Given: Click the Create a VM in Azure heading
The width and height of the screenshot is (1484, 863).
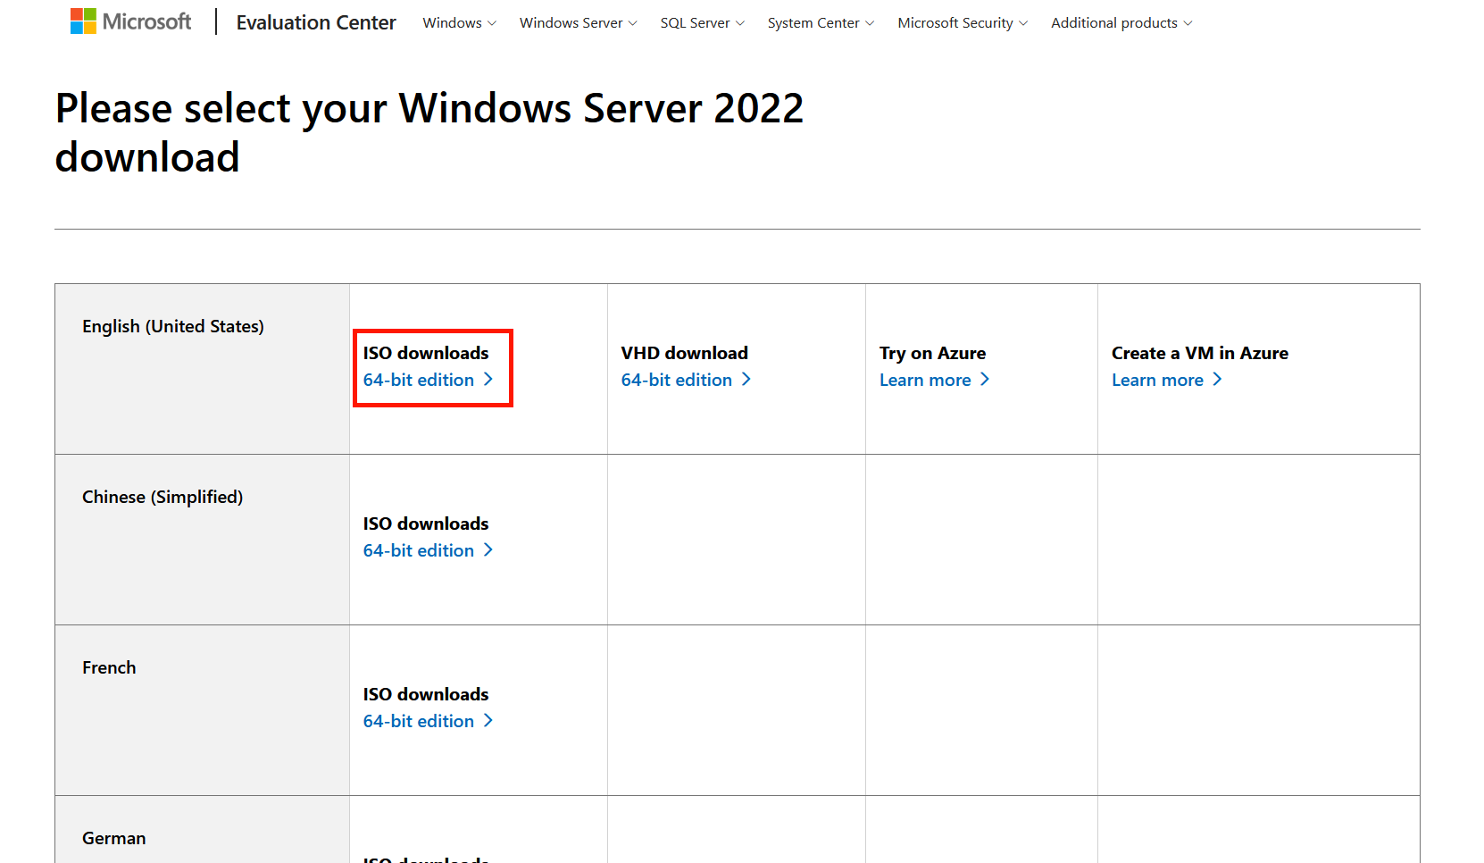Looking at the screenshot, I should (1200, 353).
